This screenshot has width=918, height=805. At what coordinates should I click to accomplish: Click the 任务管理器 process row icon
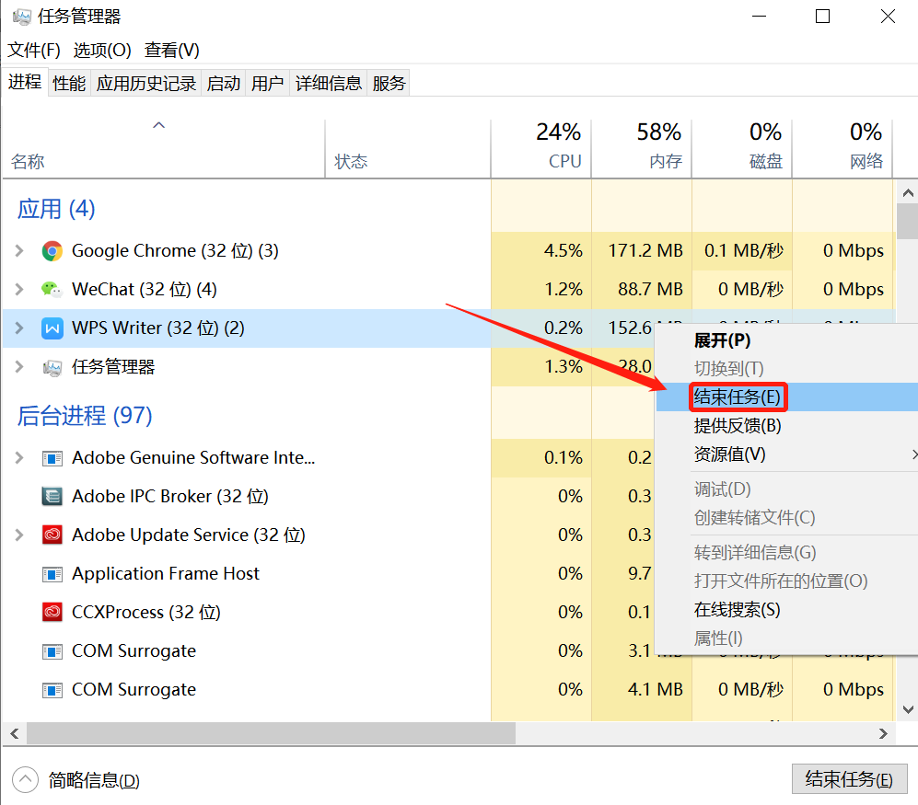tap(52, 367)
